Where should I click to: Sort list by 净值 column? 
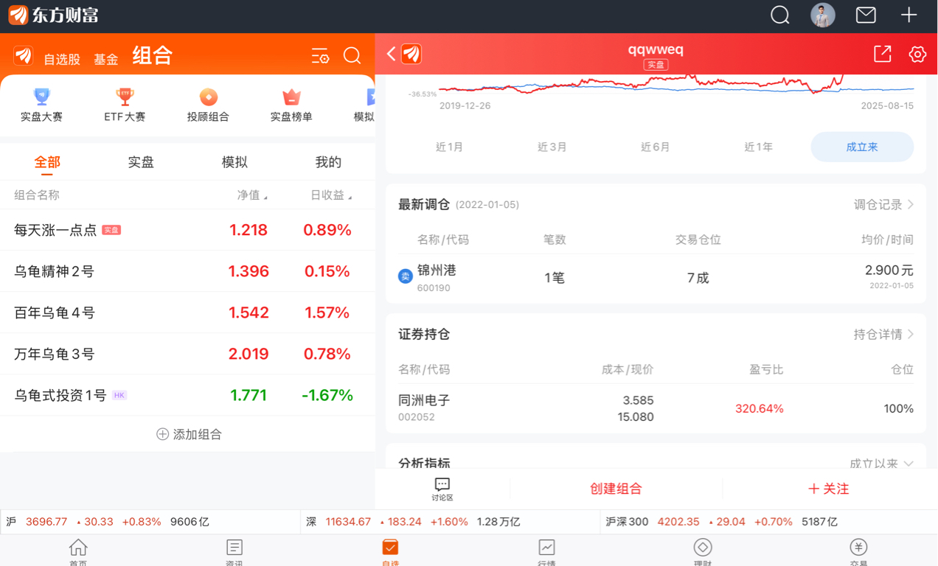(x=252, y=195)
